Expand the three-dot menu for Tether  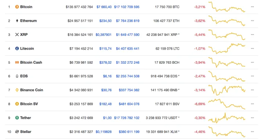pos(252,118)
